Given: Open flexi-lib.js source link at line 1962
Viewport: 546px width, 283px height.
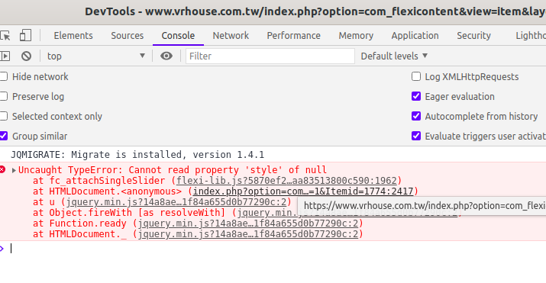Looking at the screenshot, I should point(286,181).
